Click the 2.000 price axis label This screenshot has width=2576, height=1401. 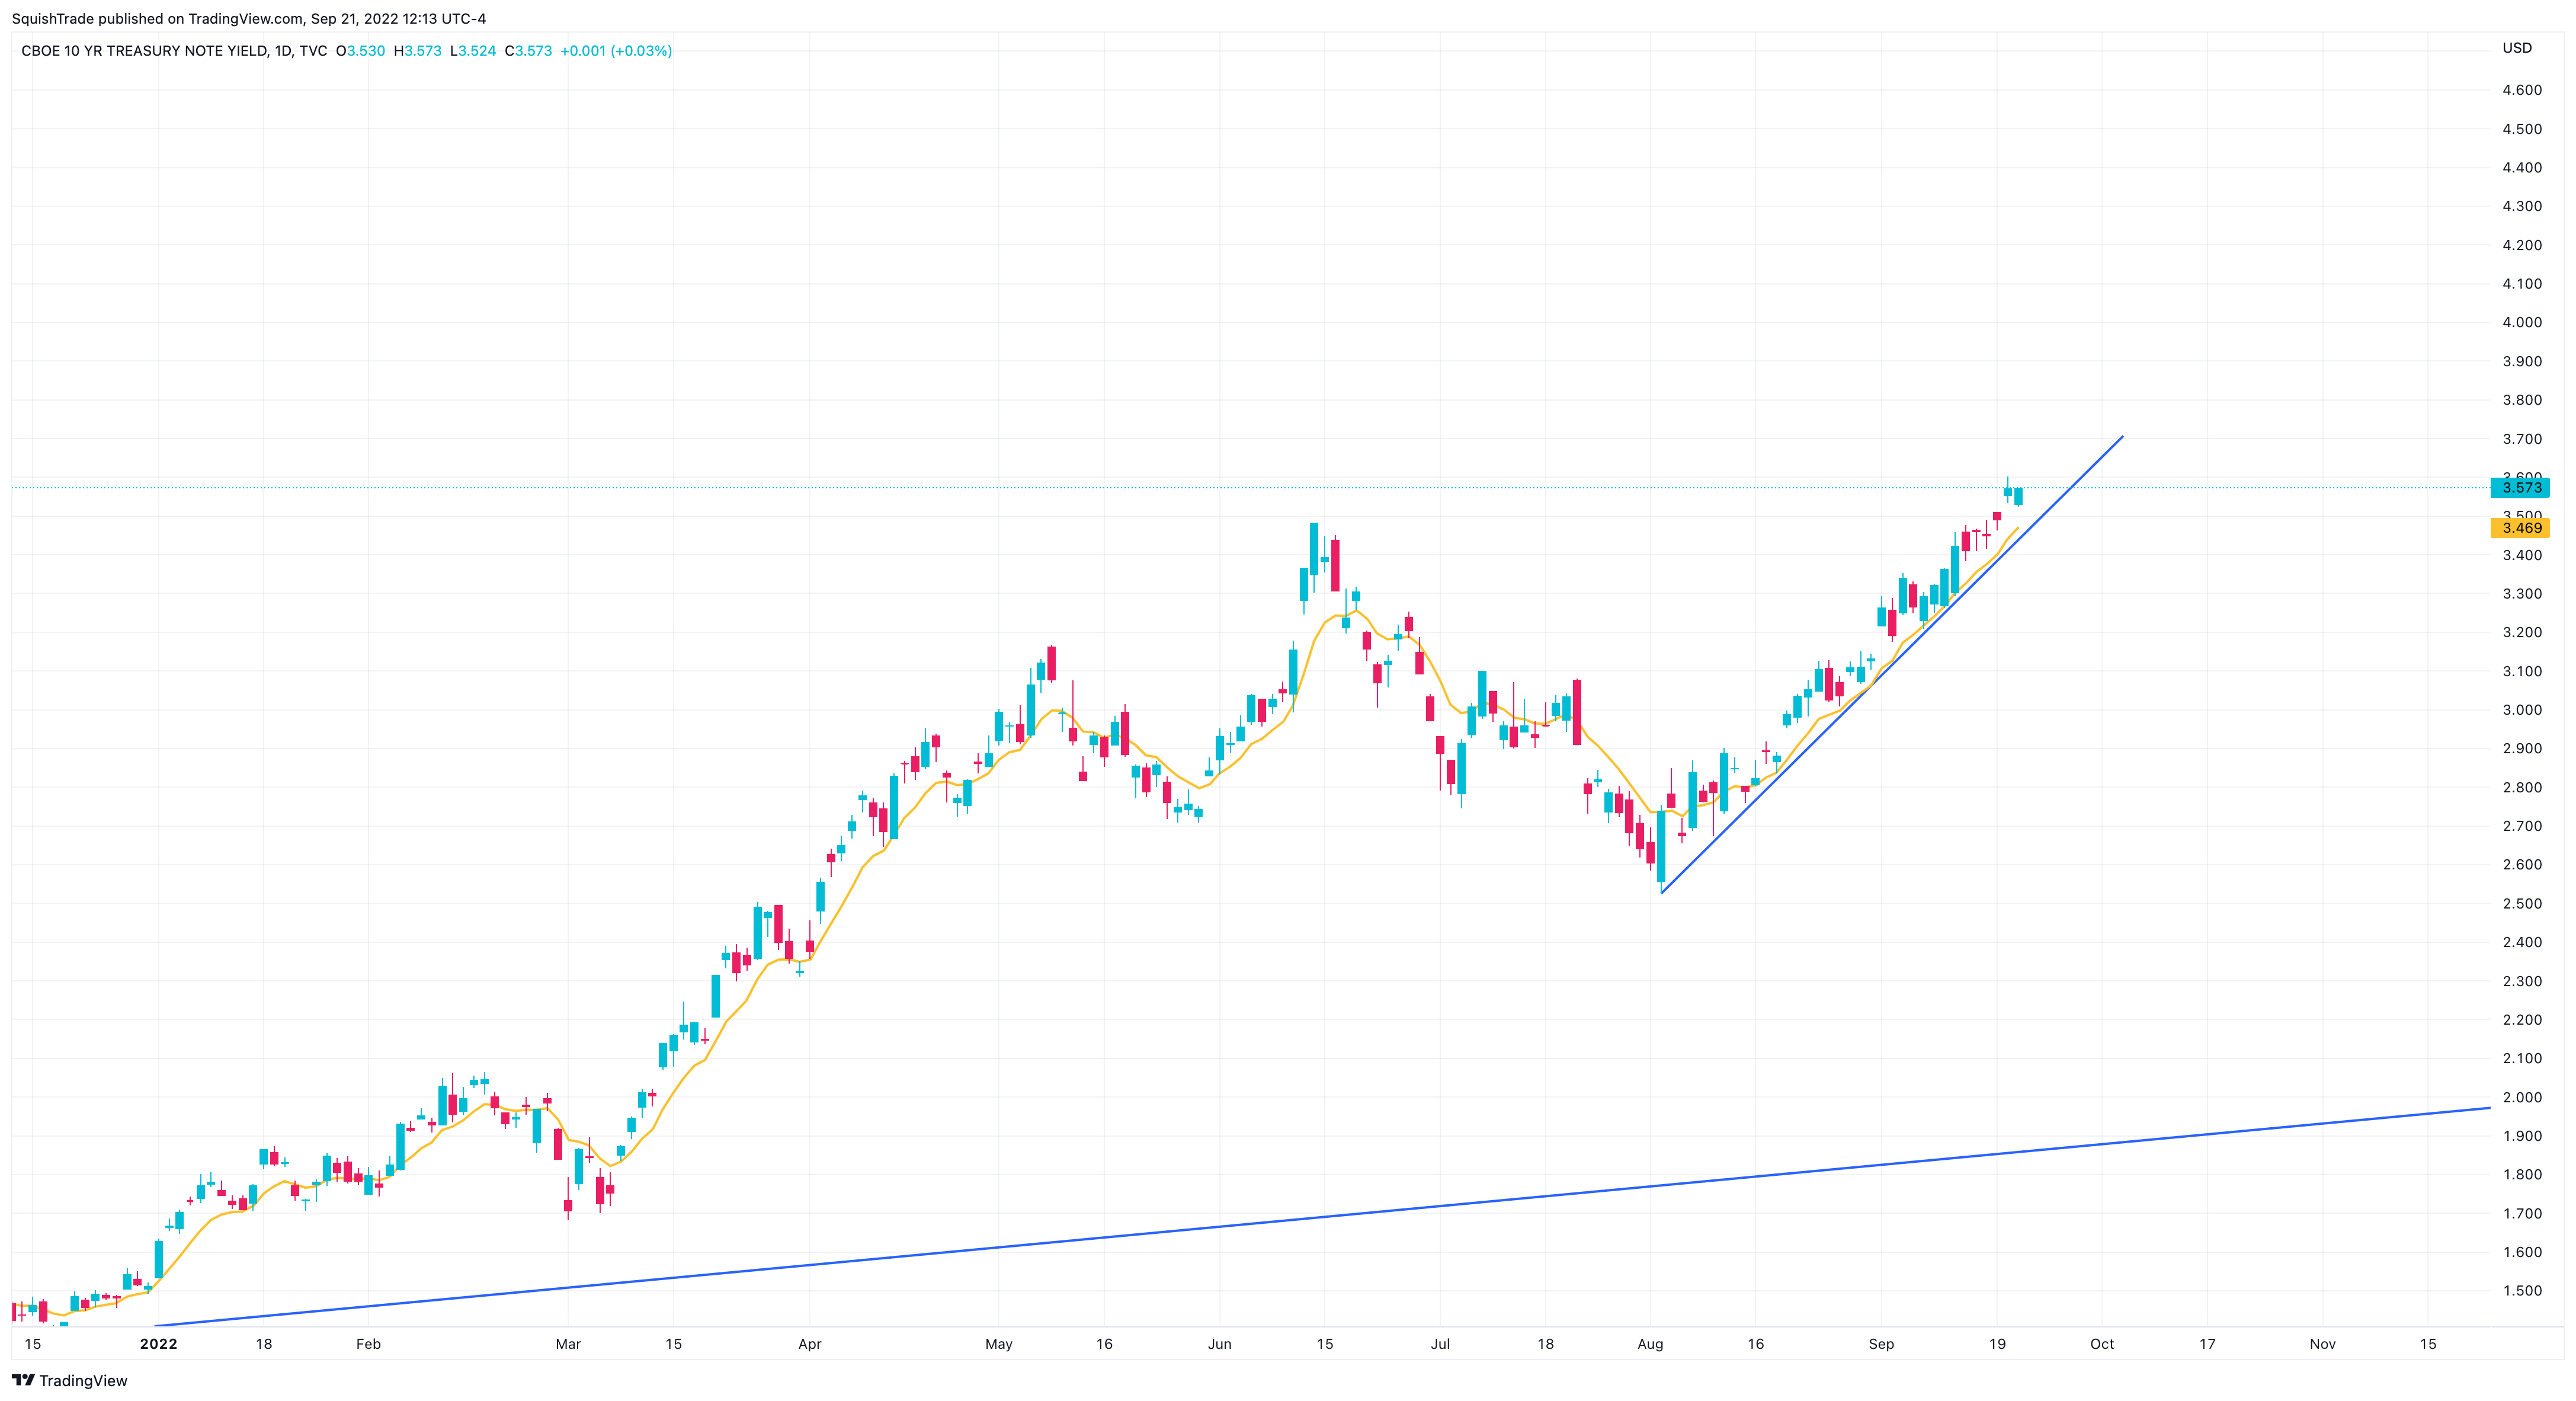[x=2522, y=1097]
